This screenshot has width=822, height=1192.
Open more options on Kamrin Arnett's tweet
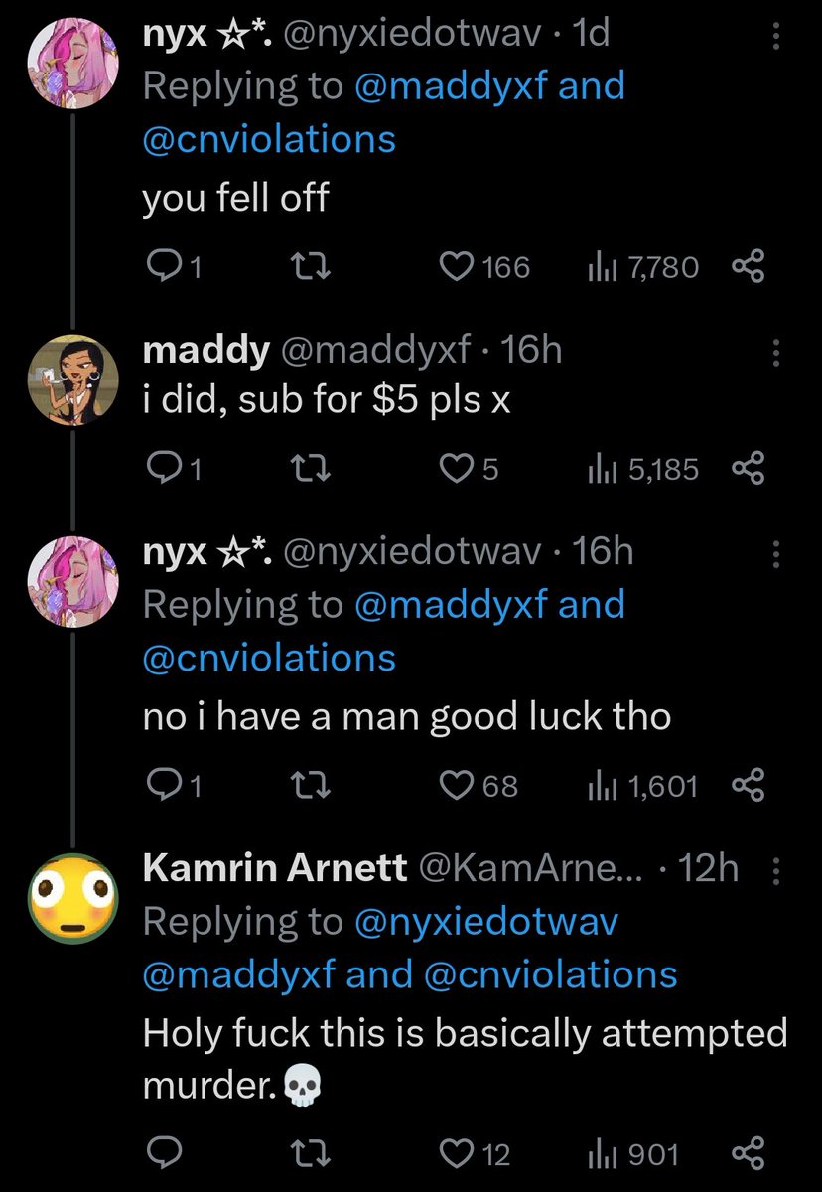click(776, 869)
